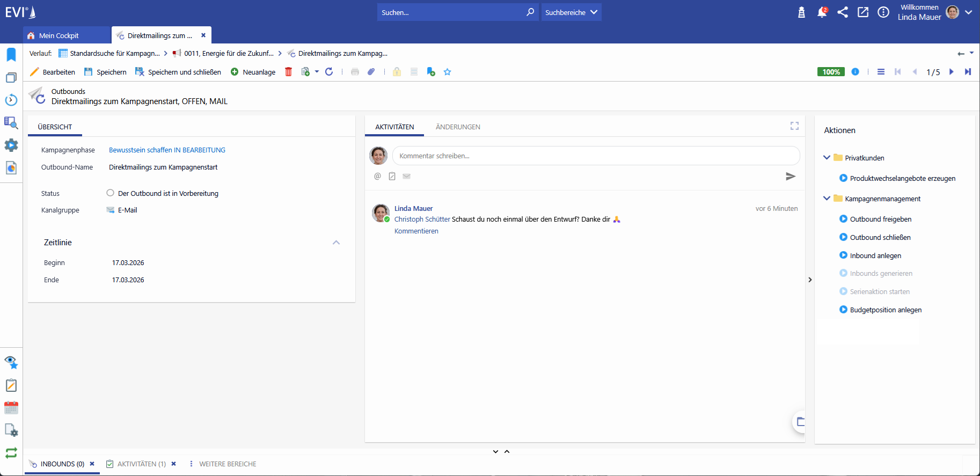Viewport: 980px width, 476px height.
Task: Open the Suchbereiche dropdown
Action: click(x=571, y=12)
